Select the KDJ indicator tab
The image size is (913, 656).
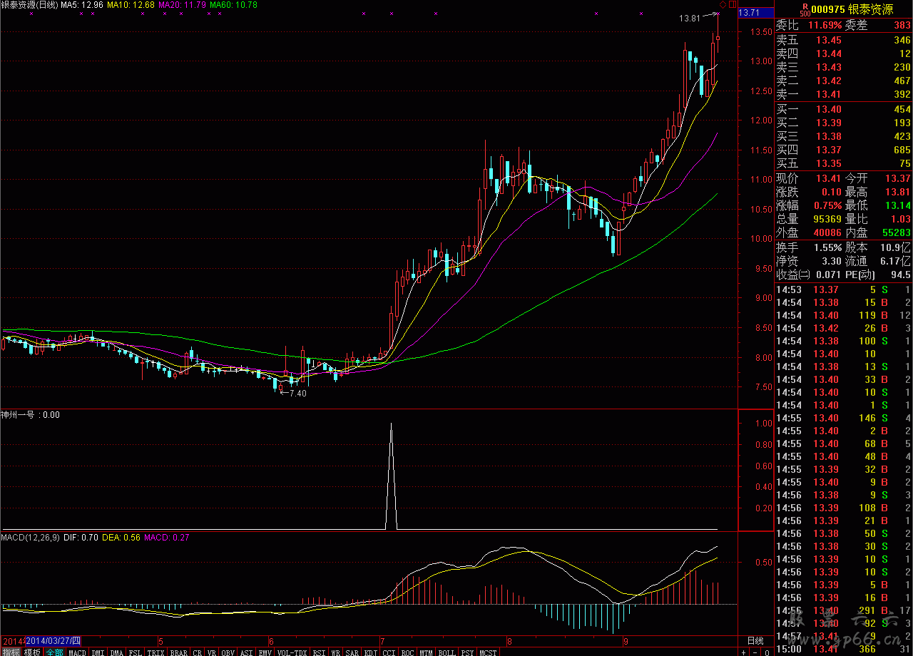371,652
